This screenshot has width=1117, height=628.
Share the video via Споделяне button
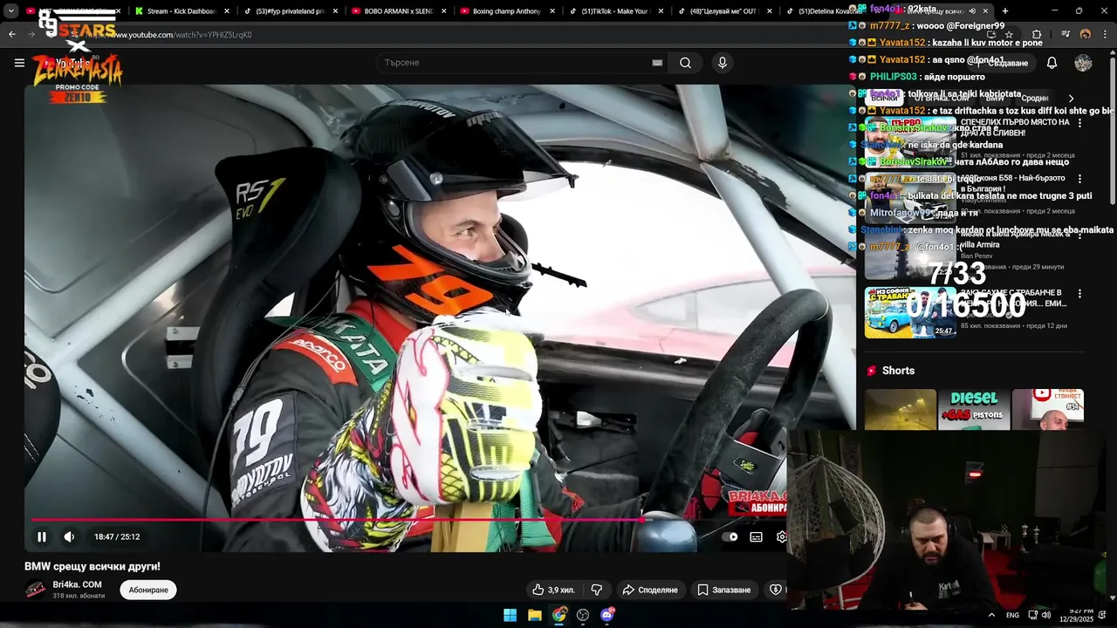649,590
